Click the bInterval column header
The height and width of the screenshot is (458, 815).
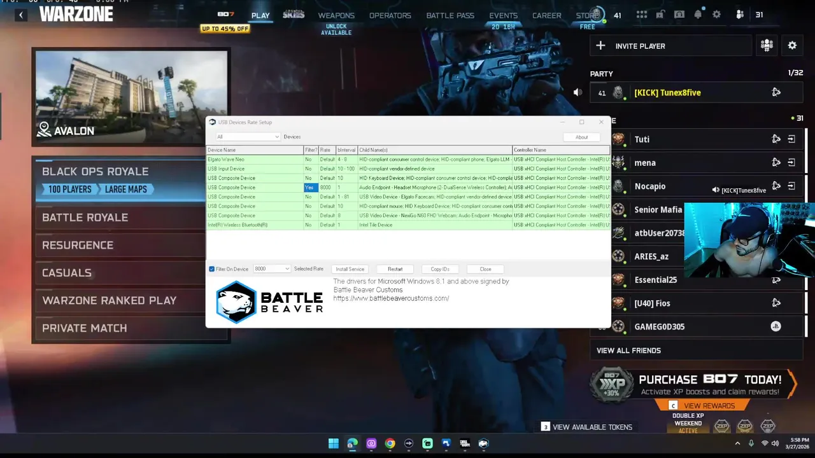346,150
